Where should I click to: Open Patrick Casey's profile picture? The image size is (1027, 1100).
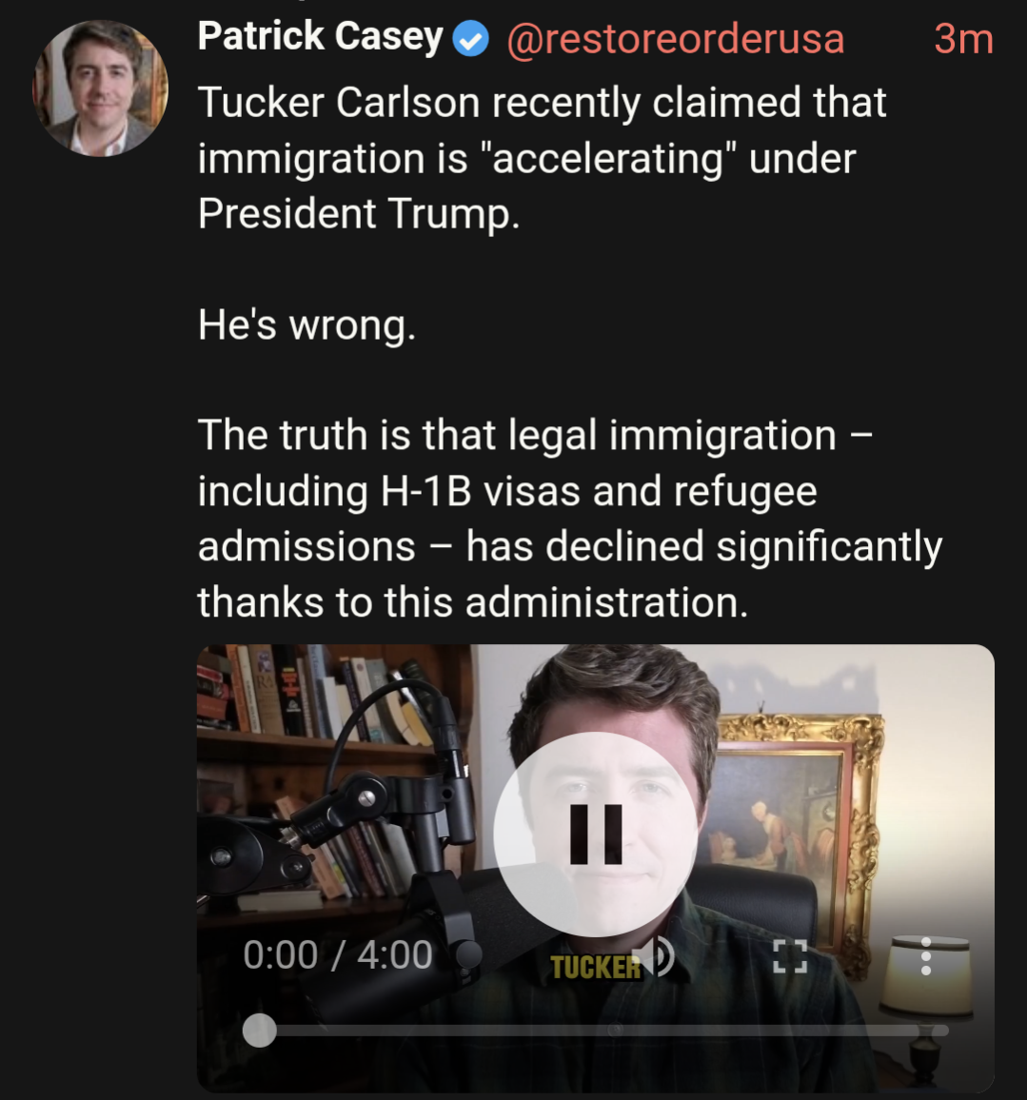100,88
